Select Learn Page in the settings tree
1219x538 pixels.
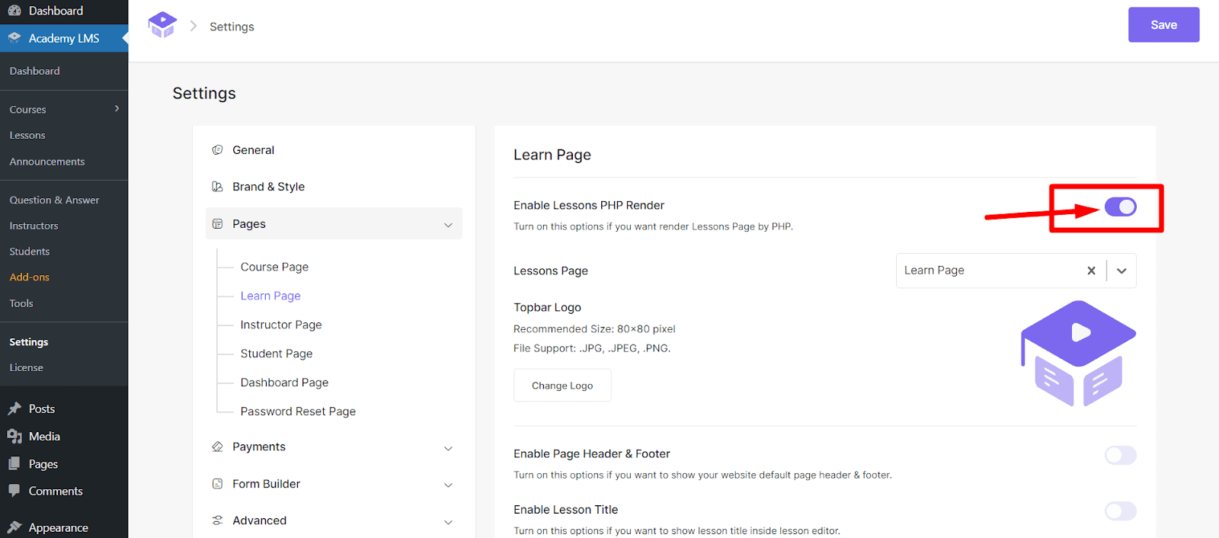270,296
